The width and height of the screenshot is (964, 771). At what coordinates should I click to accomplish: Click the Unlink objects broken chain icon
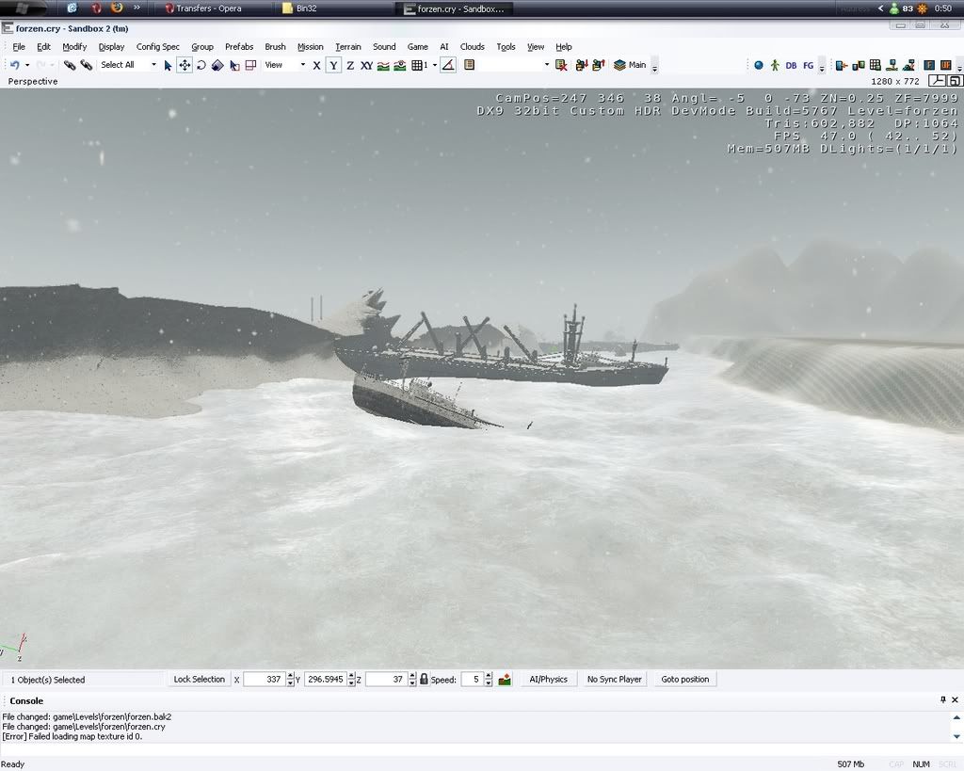(x=86, y=65)
